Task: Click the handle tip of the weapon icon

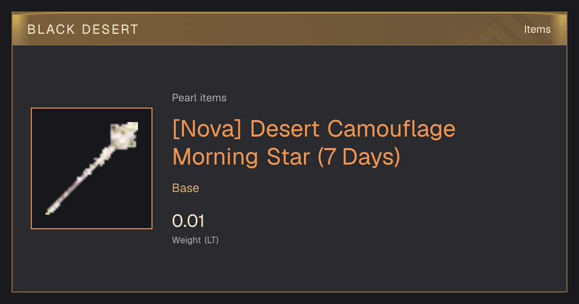Action: tap(49, 210)
